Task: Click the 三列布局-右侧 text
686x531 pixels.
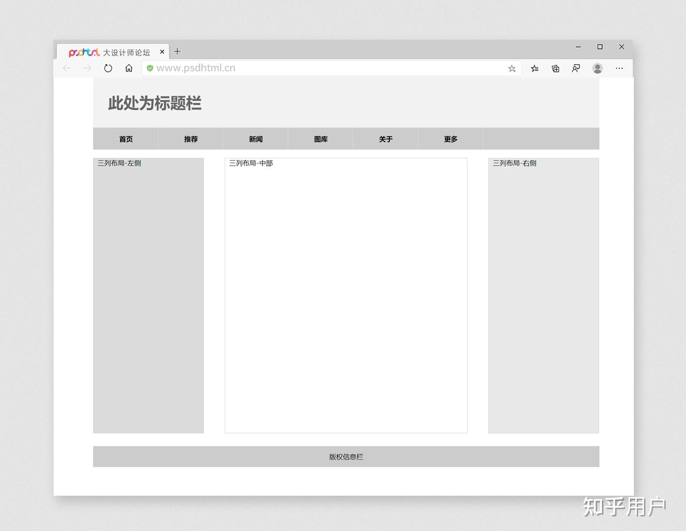Action: (x=514, y=163)
